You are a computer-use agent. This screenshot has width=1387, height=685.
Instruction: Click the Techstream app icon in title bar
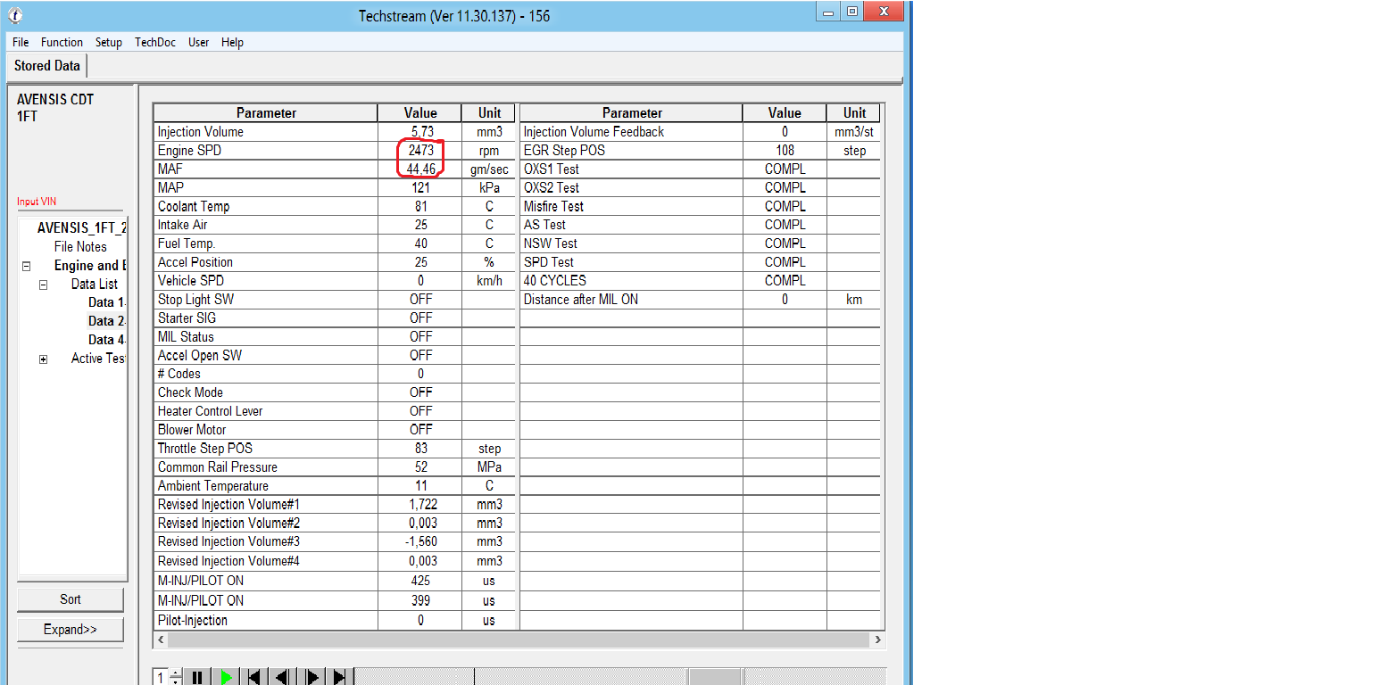coord(15,15)
